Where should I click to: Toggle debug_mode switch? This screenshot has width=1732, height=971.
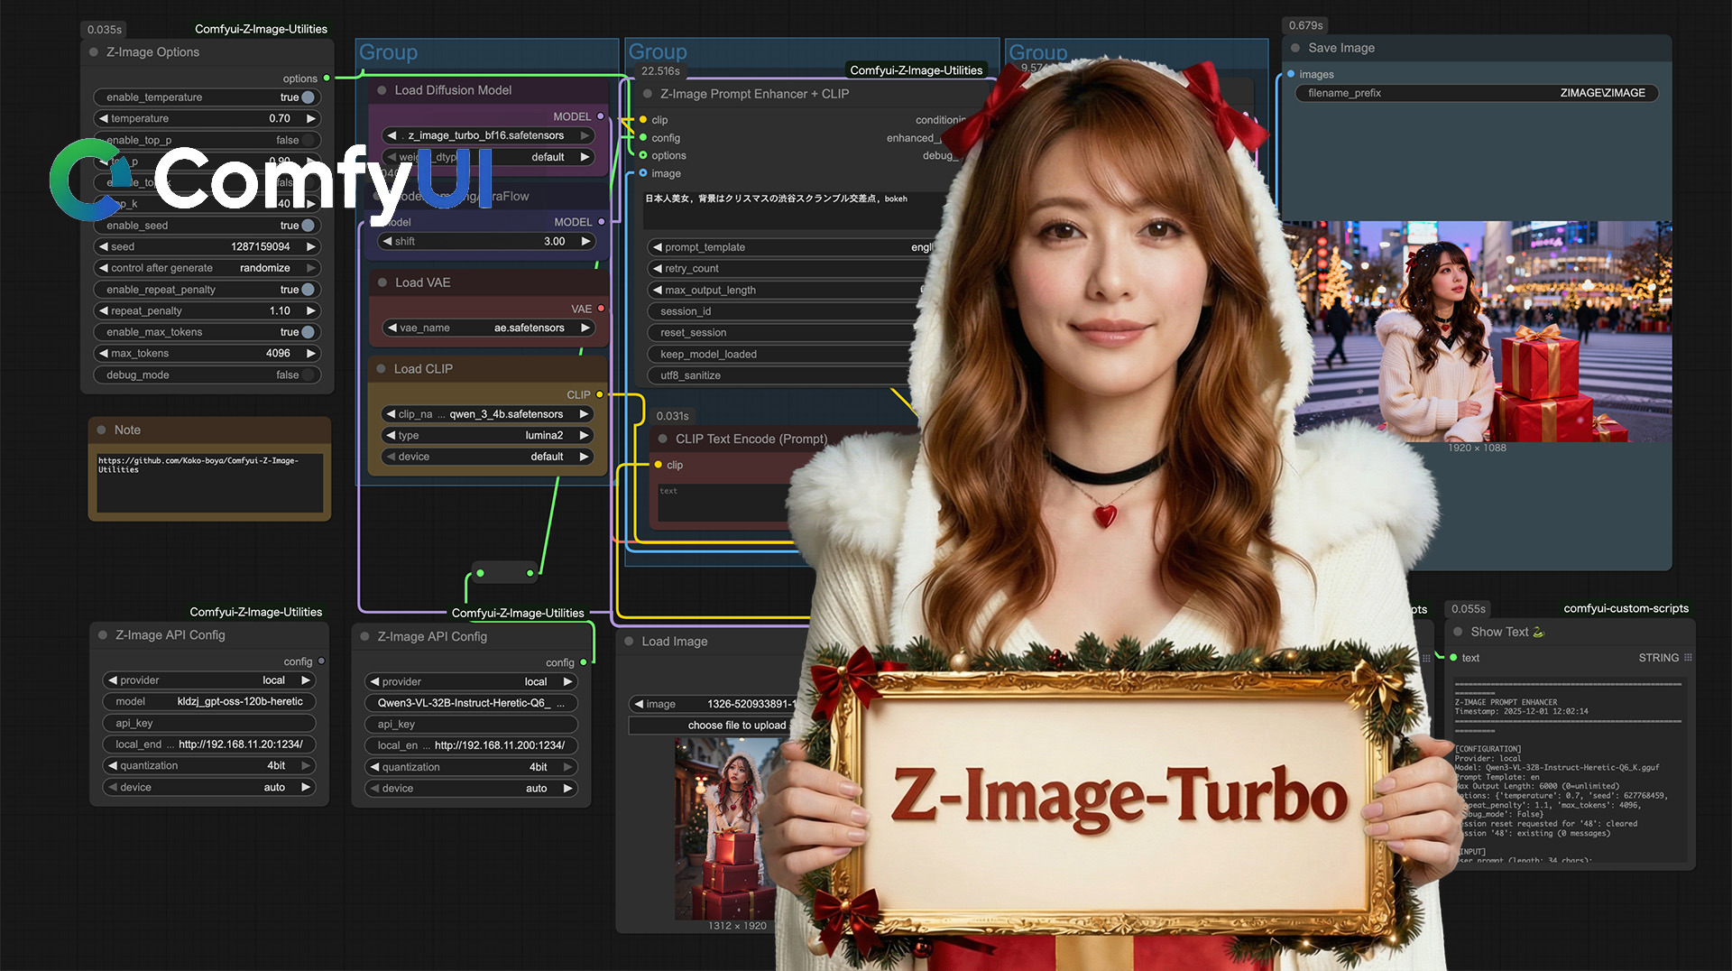(309, 375)
